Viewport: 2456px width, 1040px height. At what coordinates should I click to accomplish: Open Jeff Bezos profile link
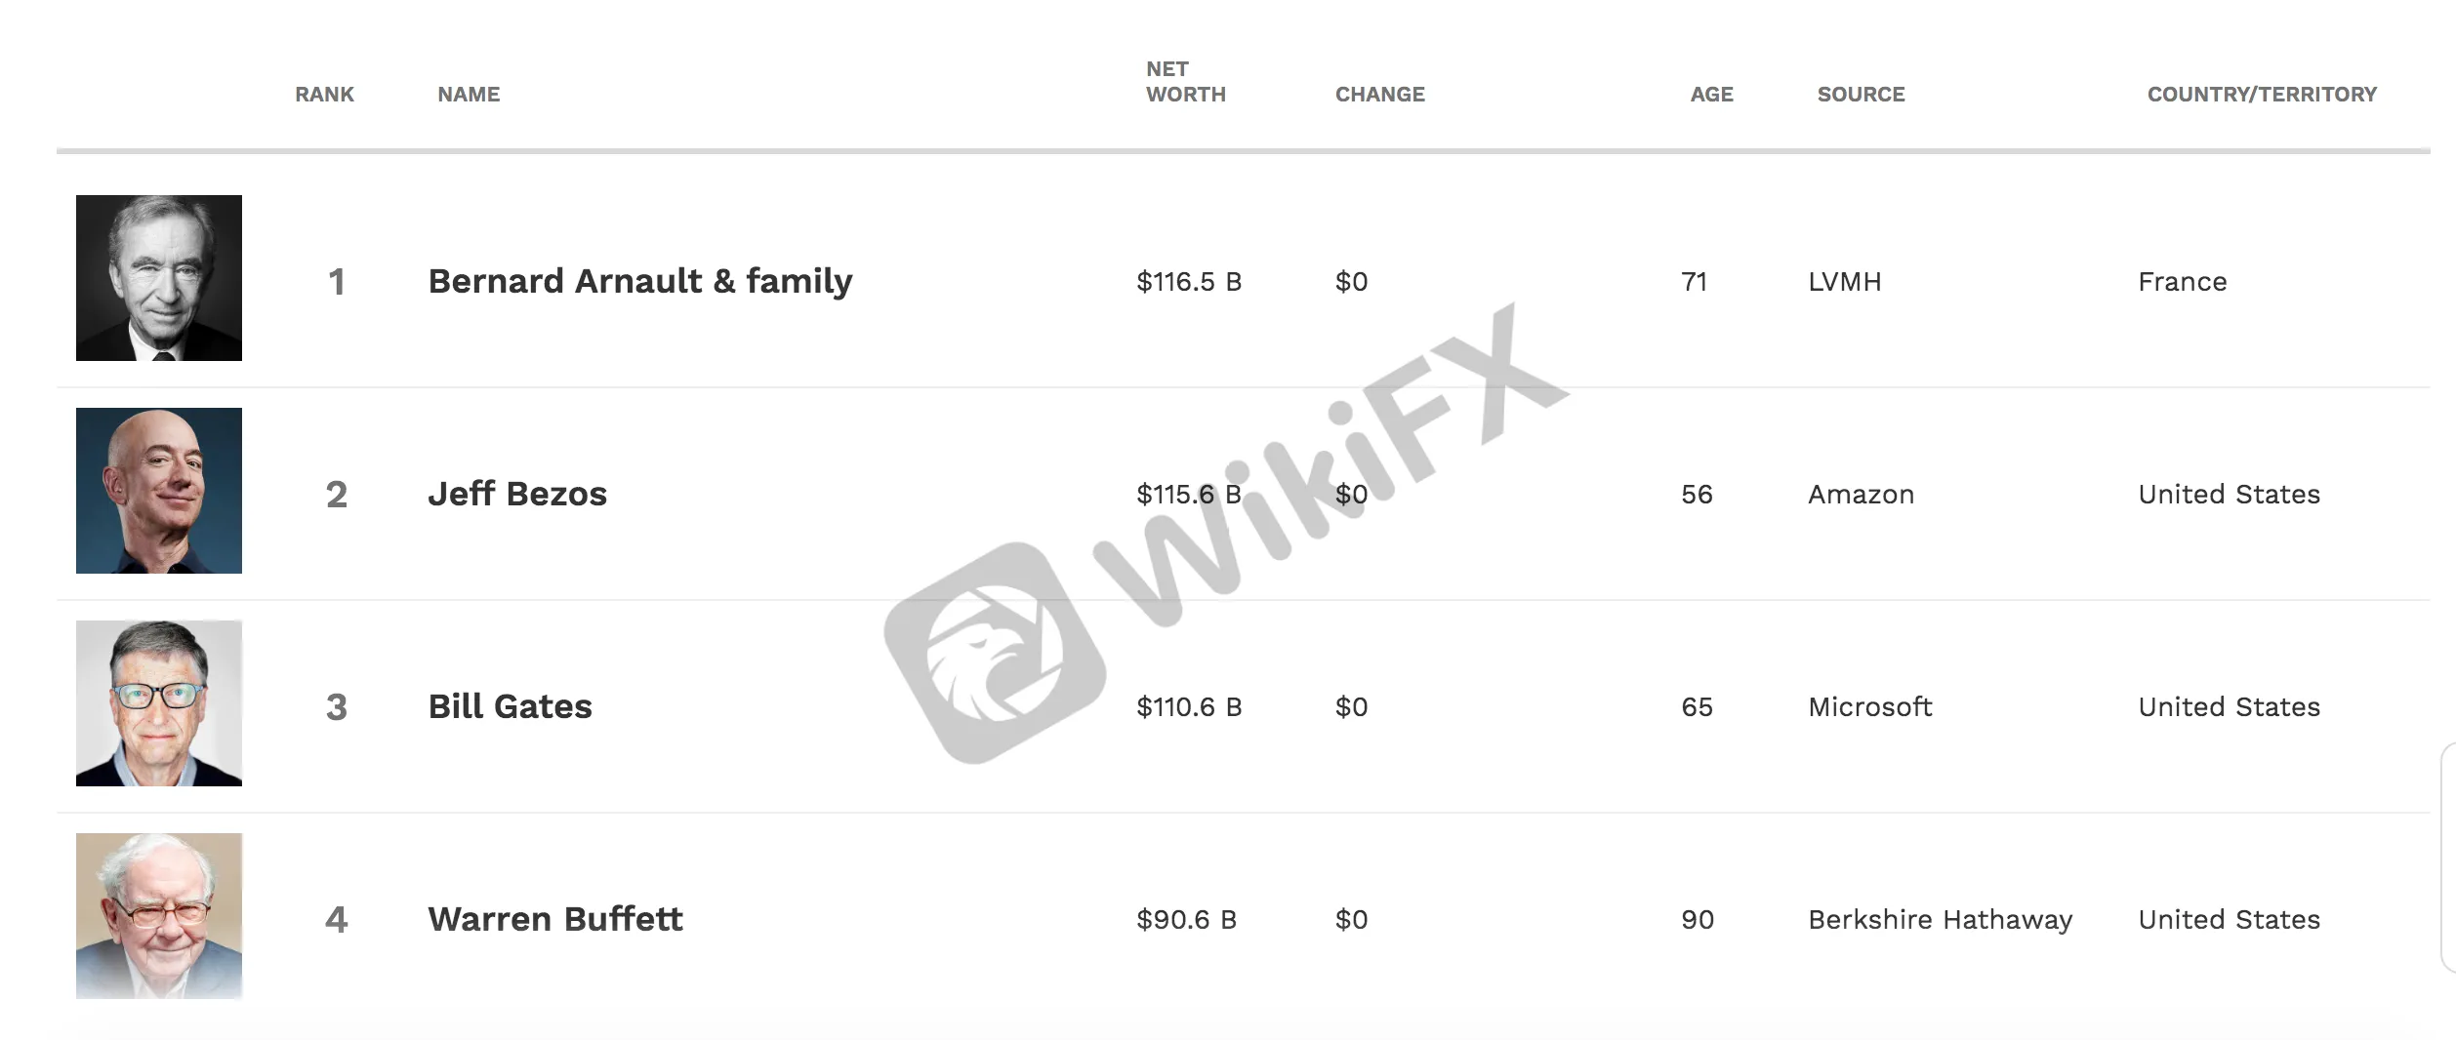tap(517, 494)
